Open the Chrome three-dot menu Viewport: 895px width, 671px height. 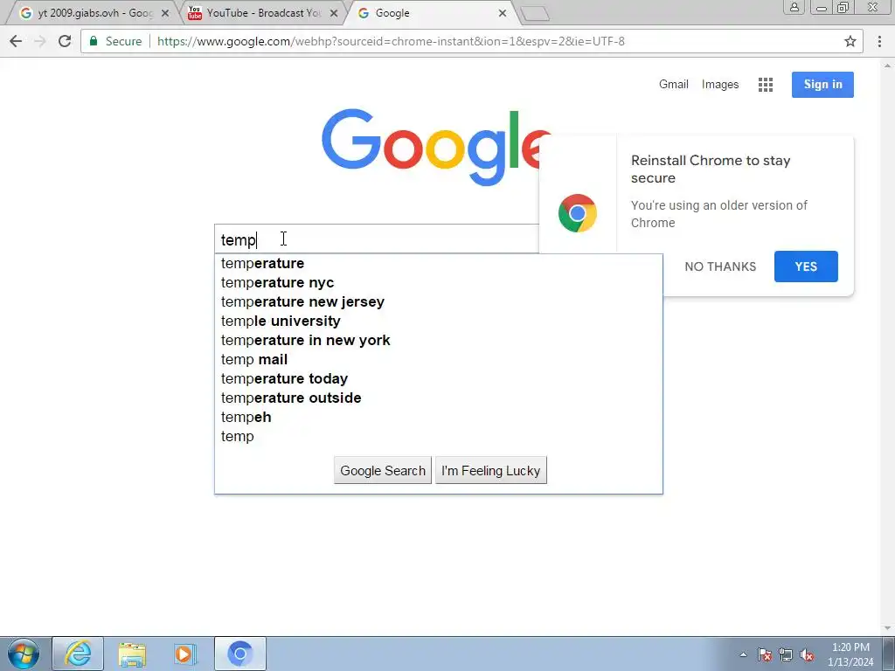pyautogui.click(x=879, y=41)
